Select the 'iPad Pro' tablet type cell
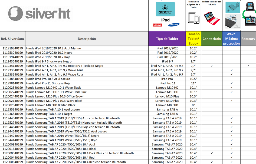The height and width of the screenshot is (164, 256). (x=167, y=79)
